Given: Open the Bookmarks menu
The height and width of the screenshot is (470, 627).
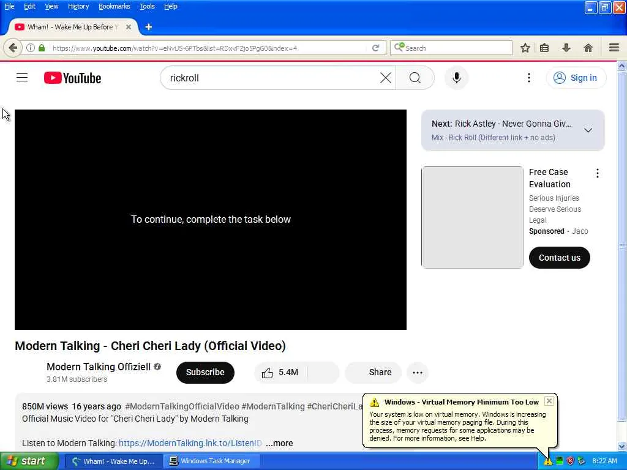Looking at the screenshot, I should [115, 6].
